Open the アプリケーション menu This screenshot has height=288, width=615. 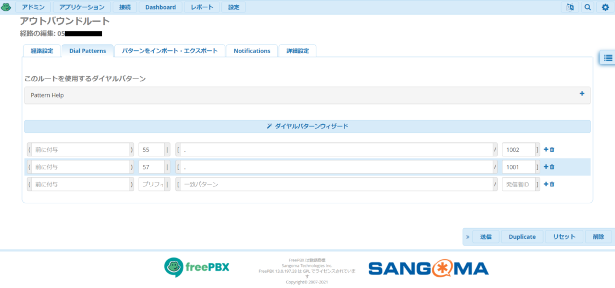[x=82, y=7]
